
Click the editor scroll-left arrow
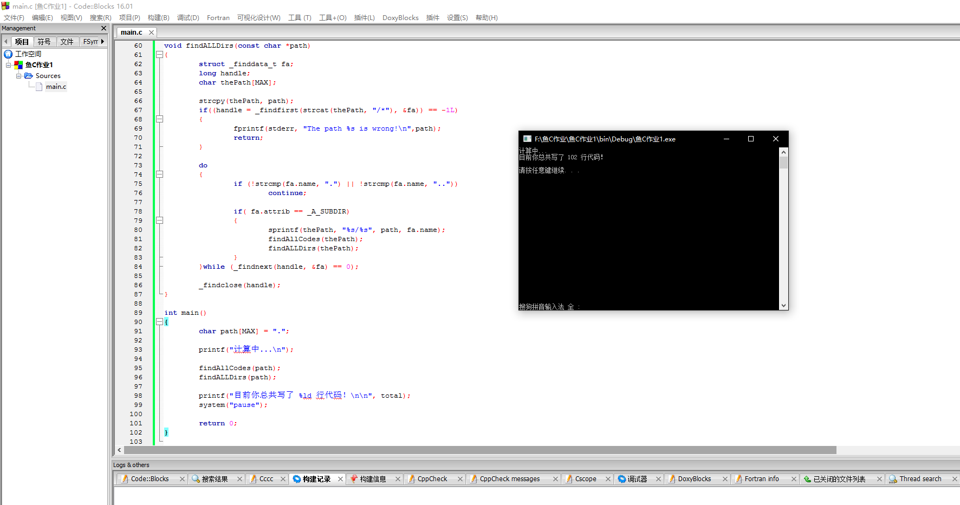pos(119,450)
